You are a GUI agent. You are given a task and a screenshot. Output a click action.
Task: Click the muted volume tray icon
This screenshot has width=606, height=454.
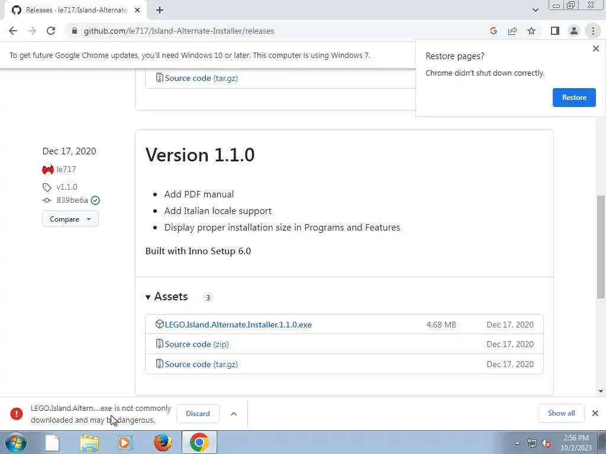tap(546, 443)
